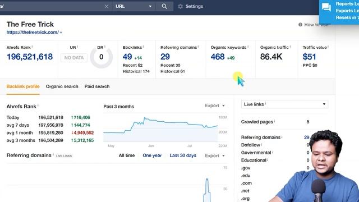359x202 pixels.
Task: Click 'PPC $0' under Traffic value
Action: click(310, 65)
